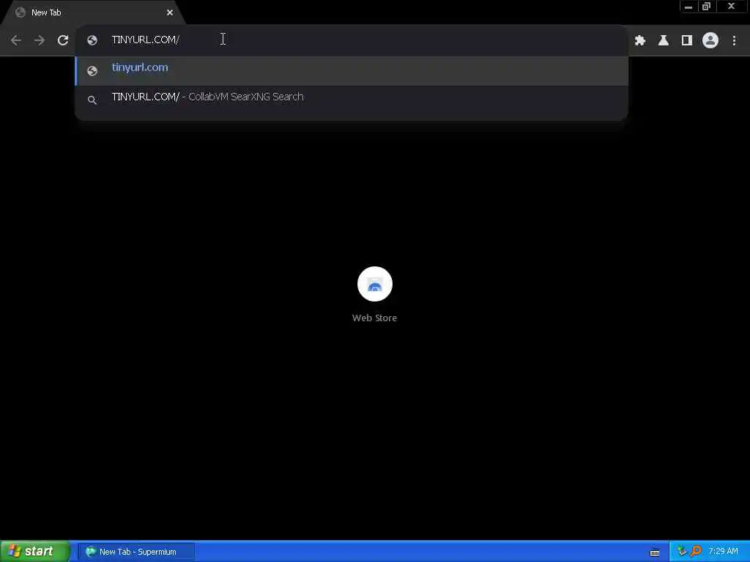Screen dimensions: 750x562
Task: Click globe icon beside tinyurl.com suggestion
Action: pos(92,71)
